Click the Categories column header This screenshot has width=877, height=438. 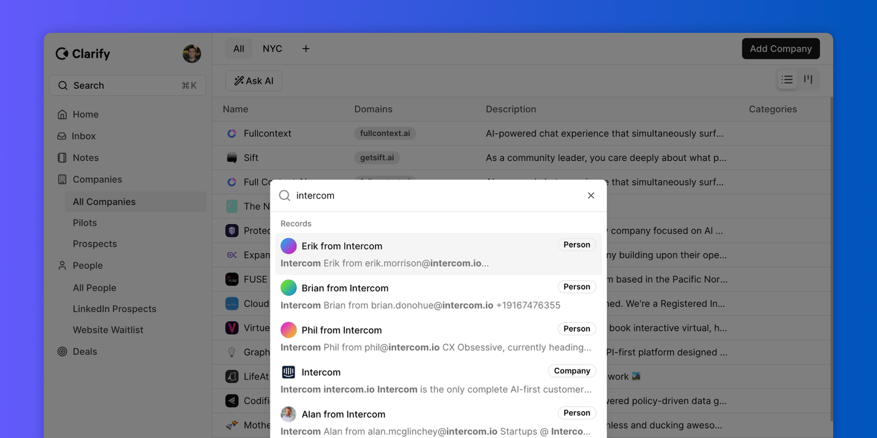[x=773, y=109]
